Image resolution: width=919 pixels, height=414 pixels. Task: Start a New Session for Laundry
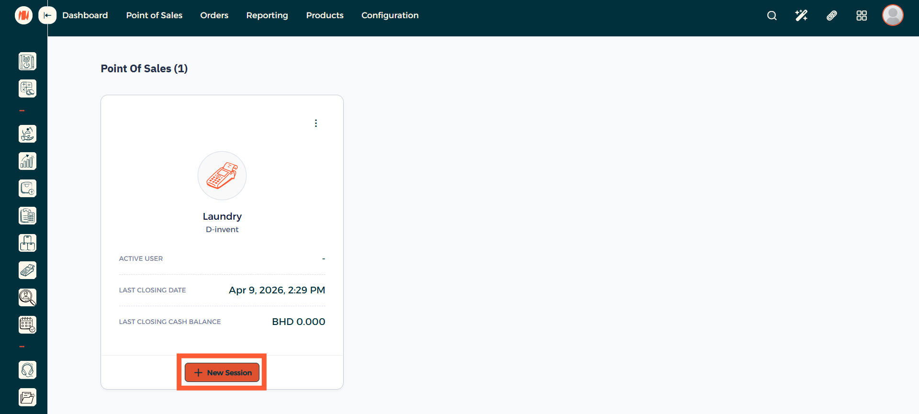tap(222, 372)
